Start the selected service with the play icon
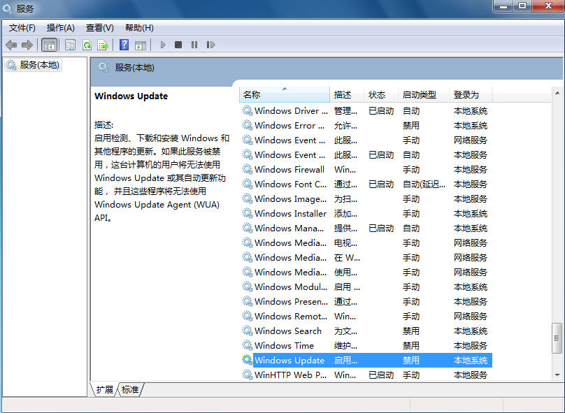565x413 pixels. 162,45
